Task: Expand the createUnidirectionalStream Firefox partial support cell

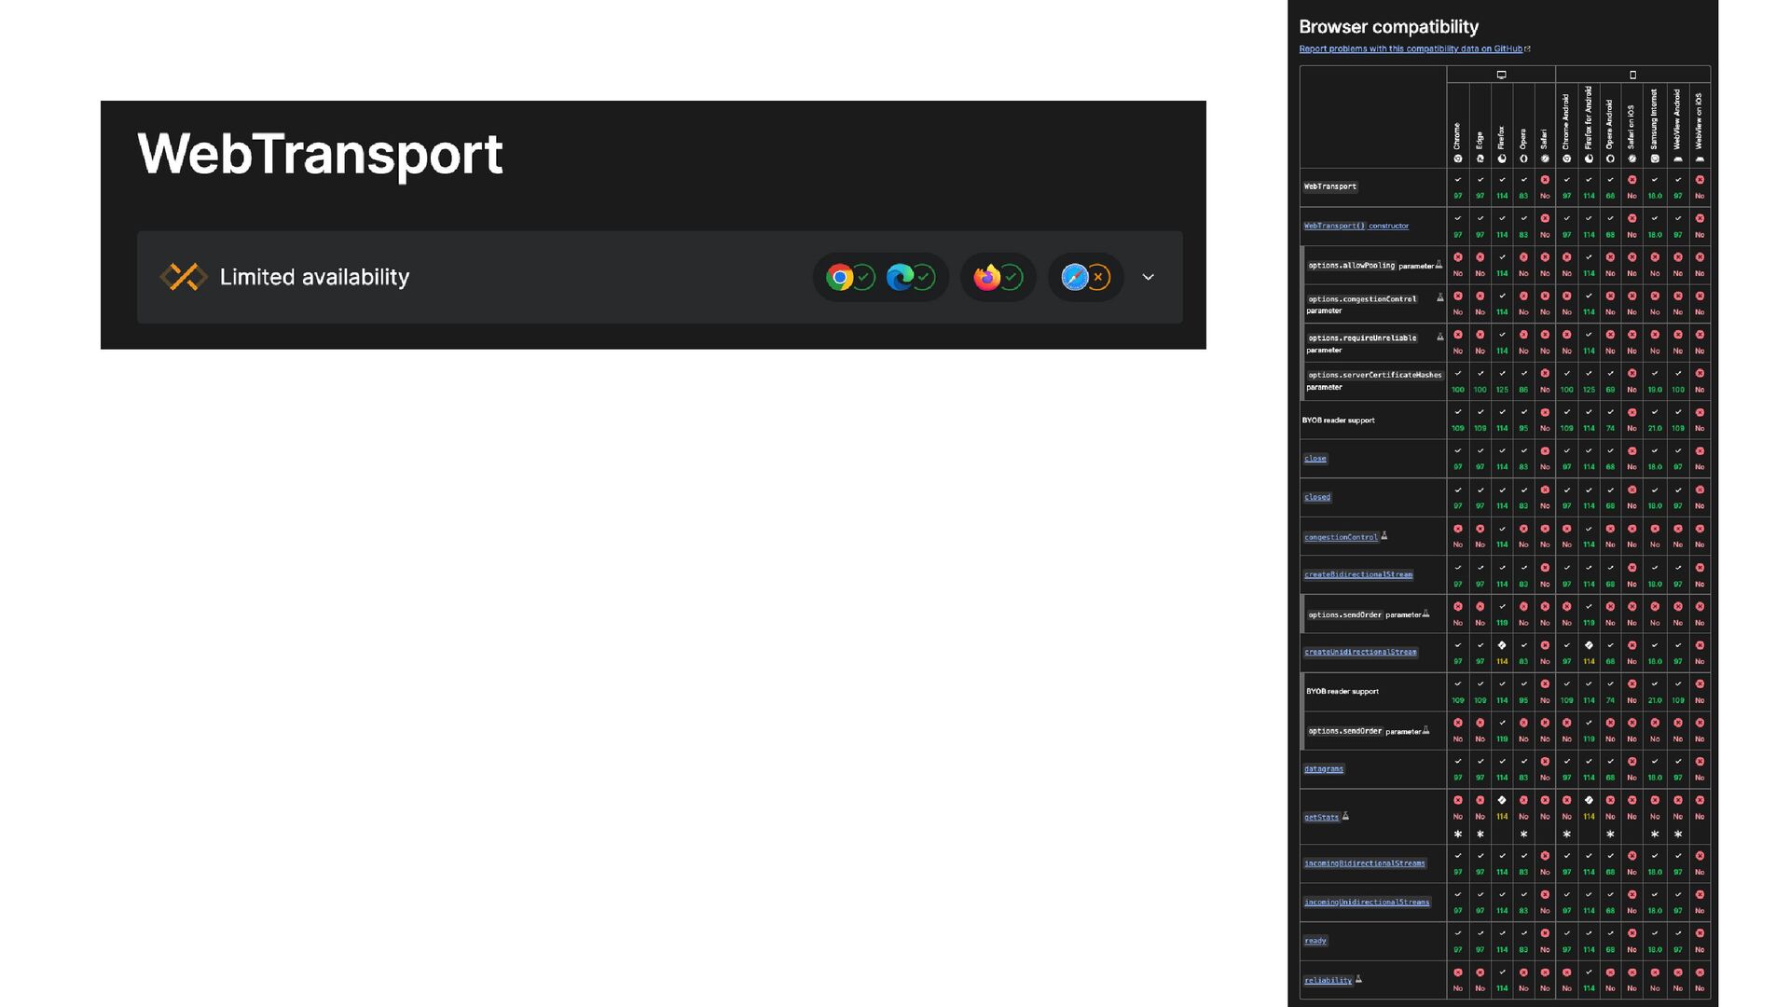Action: coord(1502,653)
